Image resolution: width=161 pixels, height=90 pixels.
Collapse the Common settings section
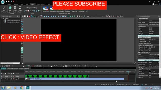pyautogui.click(x=137, y=19)
